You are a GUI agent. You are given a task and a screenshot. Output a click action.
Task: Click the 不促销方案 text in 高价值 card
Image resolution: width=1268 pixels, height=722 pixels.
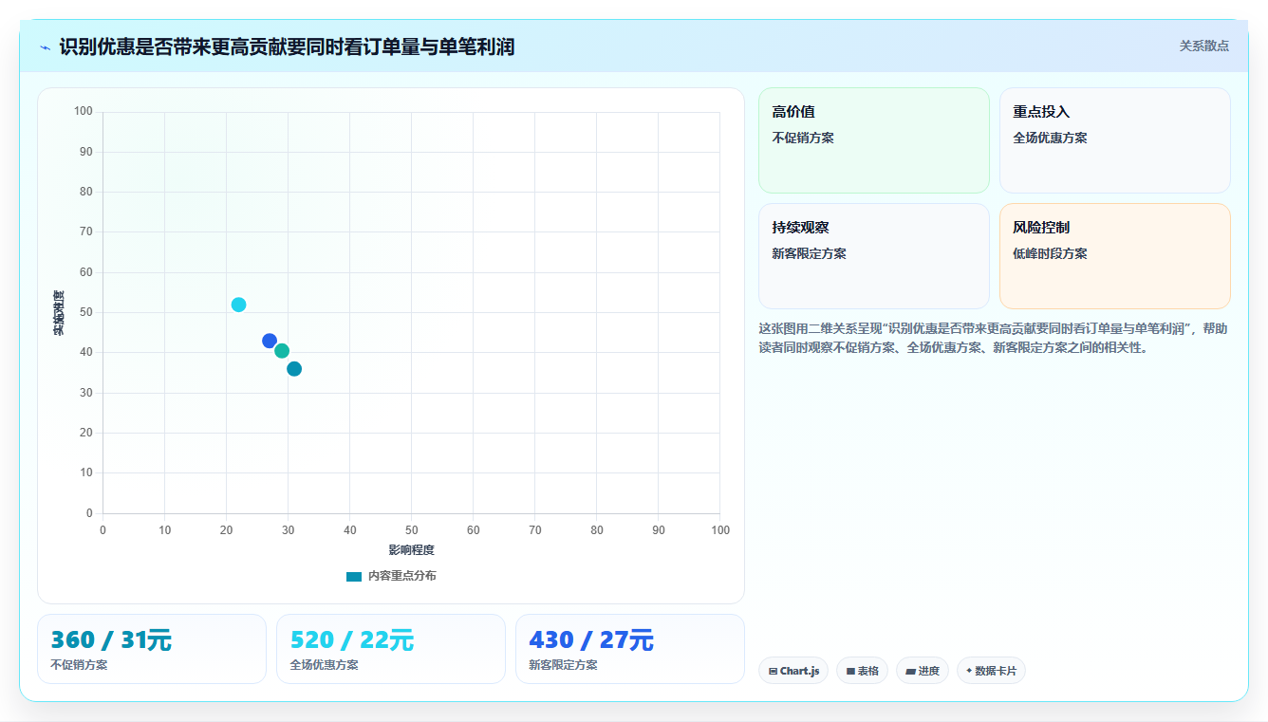point(803,138)
